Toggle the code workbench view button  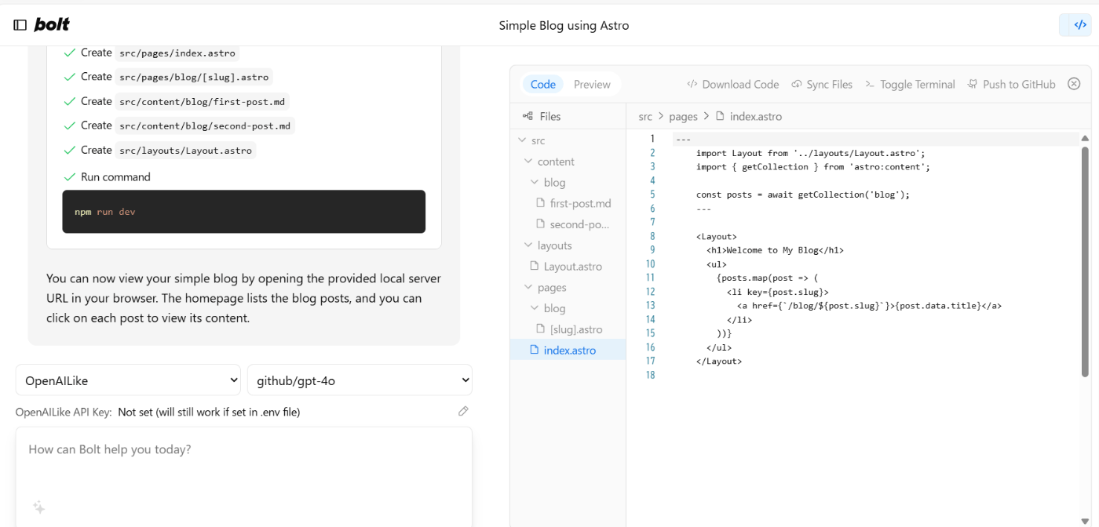click(1075, 25)
